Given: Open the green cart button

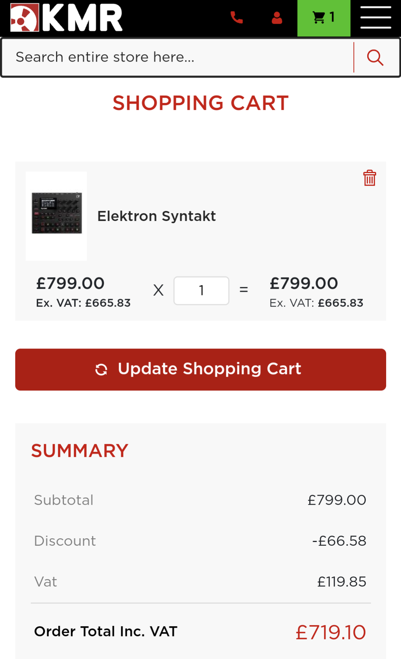Looking at the screenshot, I should 324,18.
